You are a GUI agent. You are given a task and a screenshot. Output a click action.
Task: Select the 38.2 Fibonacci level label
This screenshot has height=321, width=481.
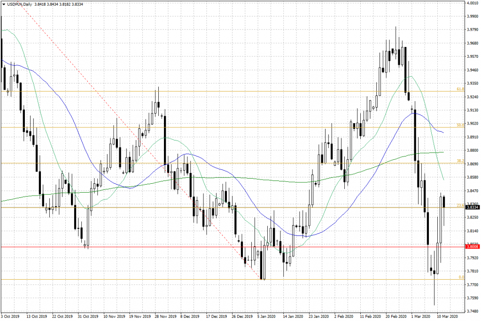[x=460, y=161]
